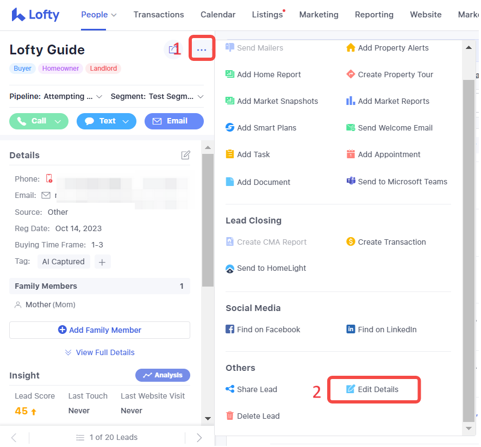
Task: Click the Create Property Tour icon
Action: (x=351, y=74)
